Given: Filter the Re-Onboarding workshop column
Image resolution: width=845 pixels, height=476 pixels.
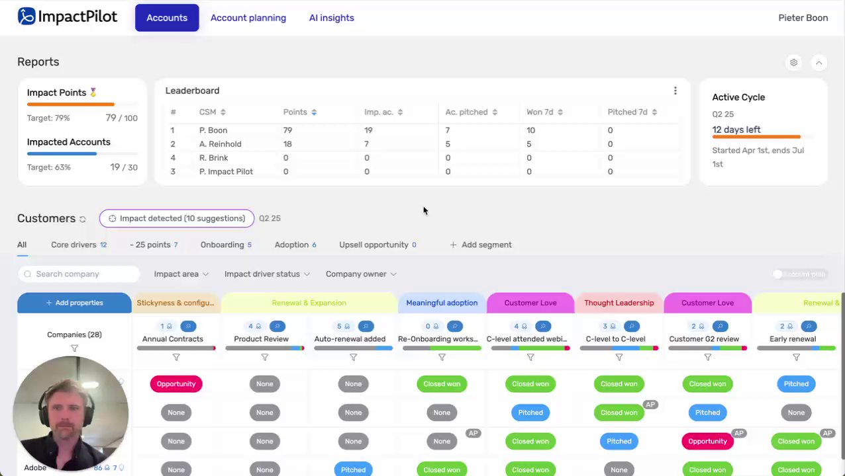Looking at the screenshot, I should [x=442, y=357].
